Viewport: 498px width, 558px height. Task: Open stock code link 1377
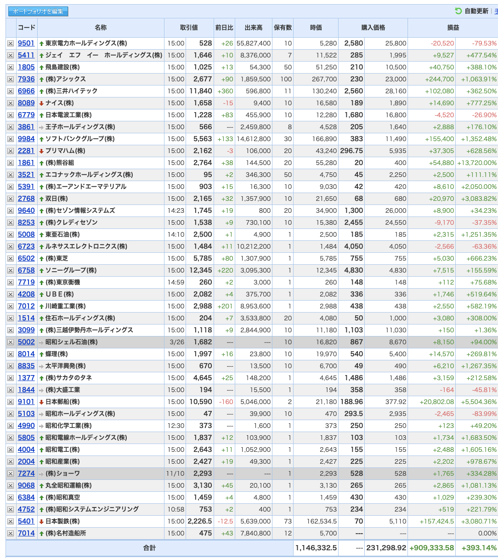tap(26, 378)
